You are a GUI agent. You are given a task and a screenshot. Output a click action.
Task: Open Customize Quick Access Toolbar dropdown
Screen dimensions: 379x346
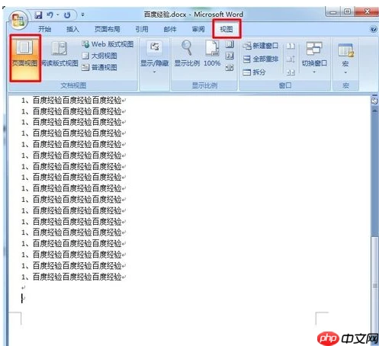coord(82,15)
